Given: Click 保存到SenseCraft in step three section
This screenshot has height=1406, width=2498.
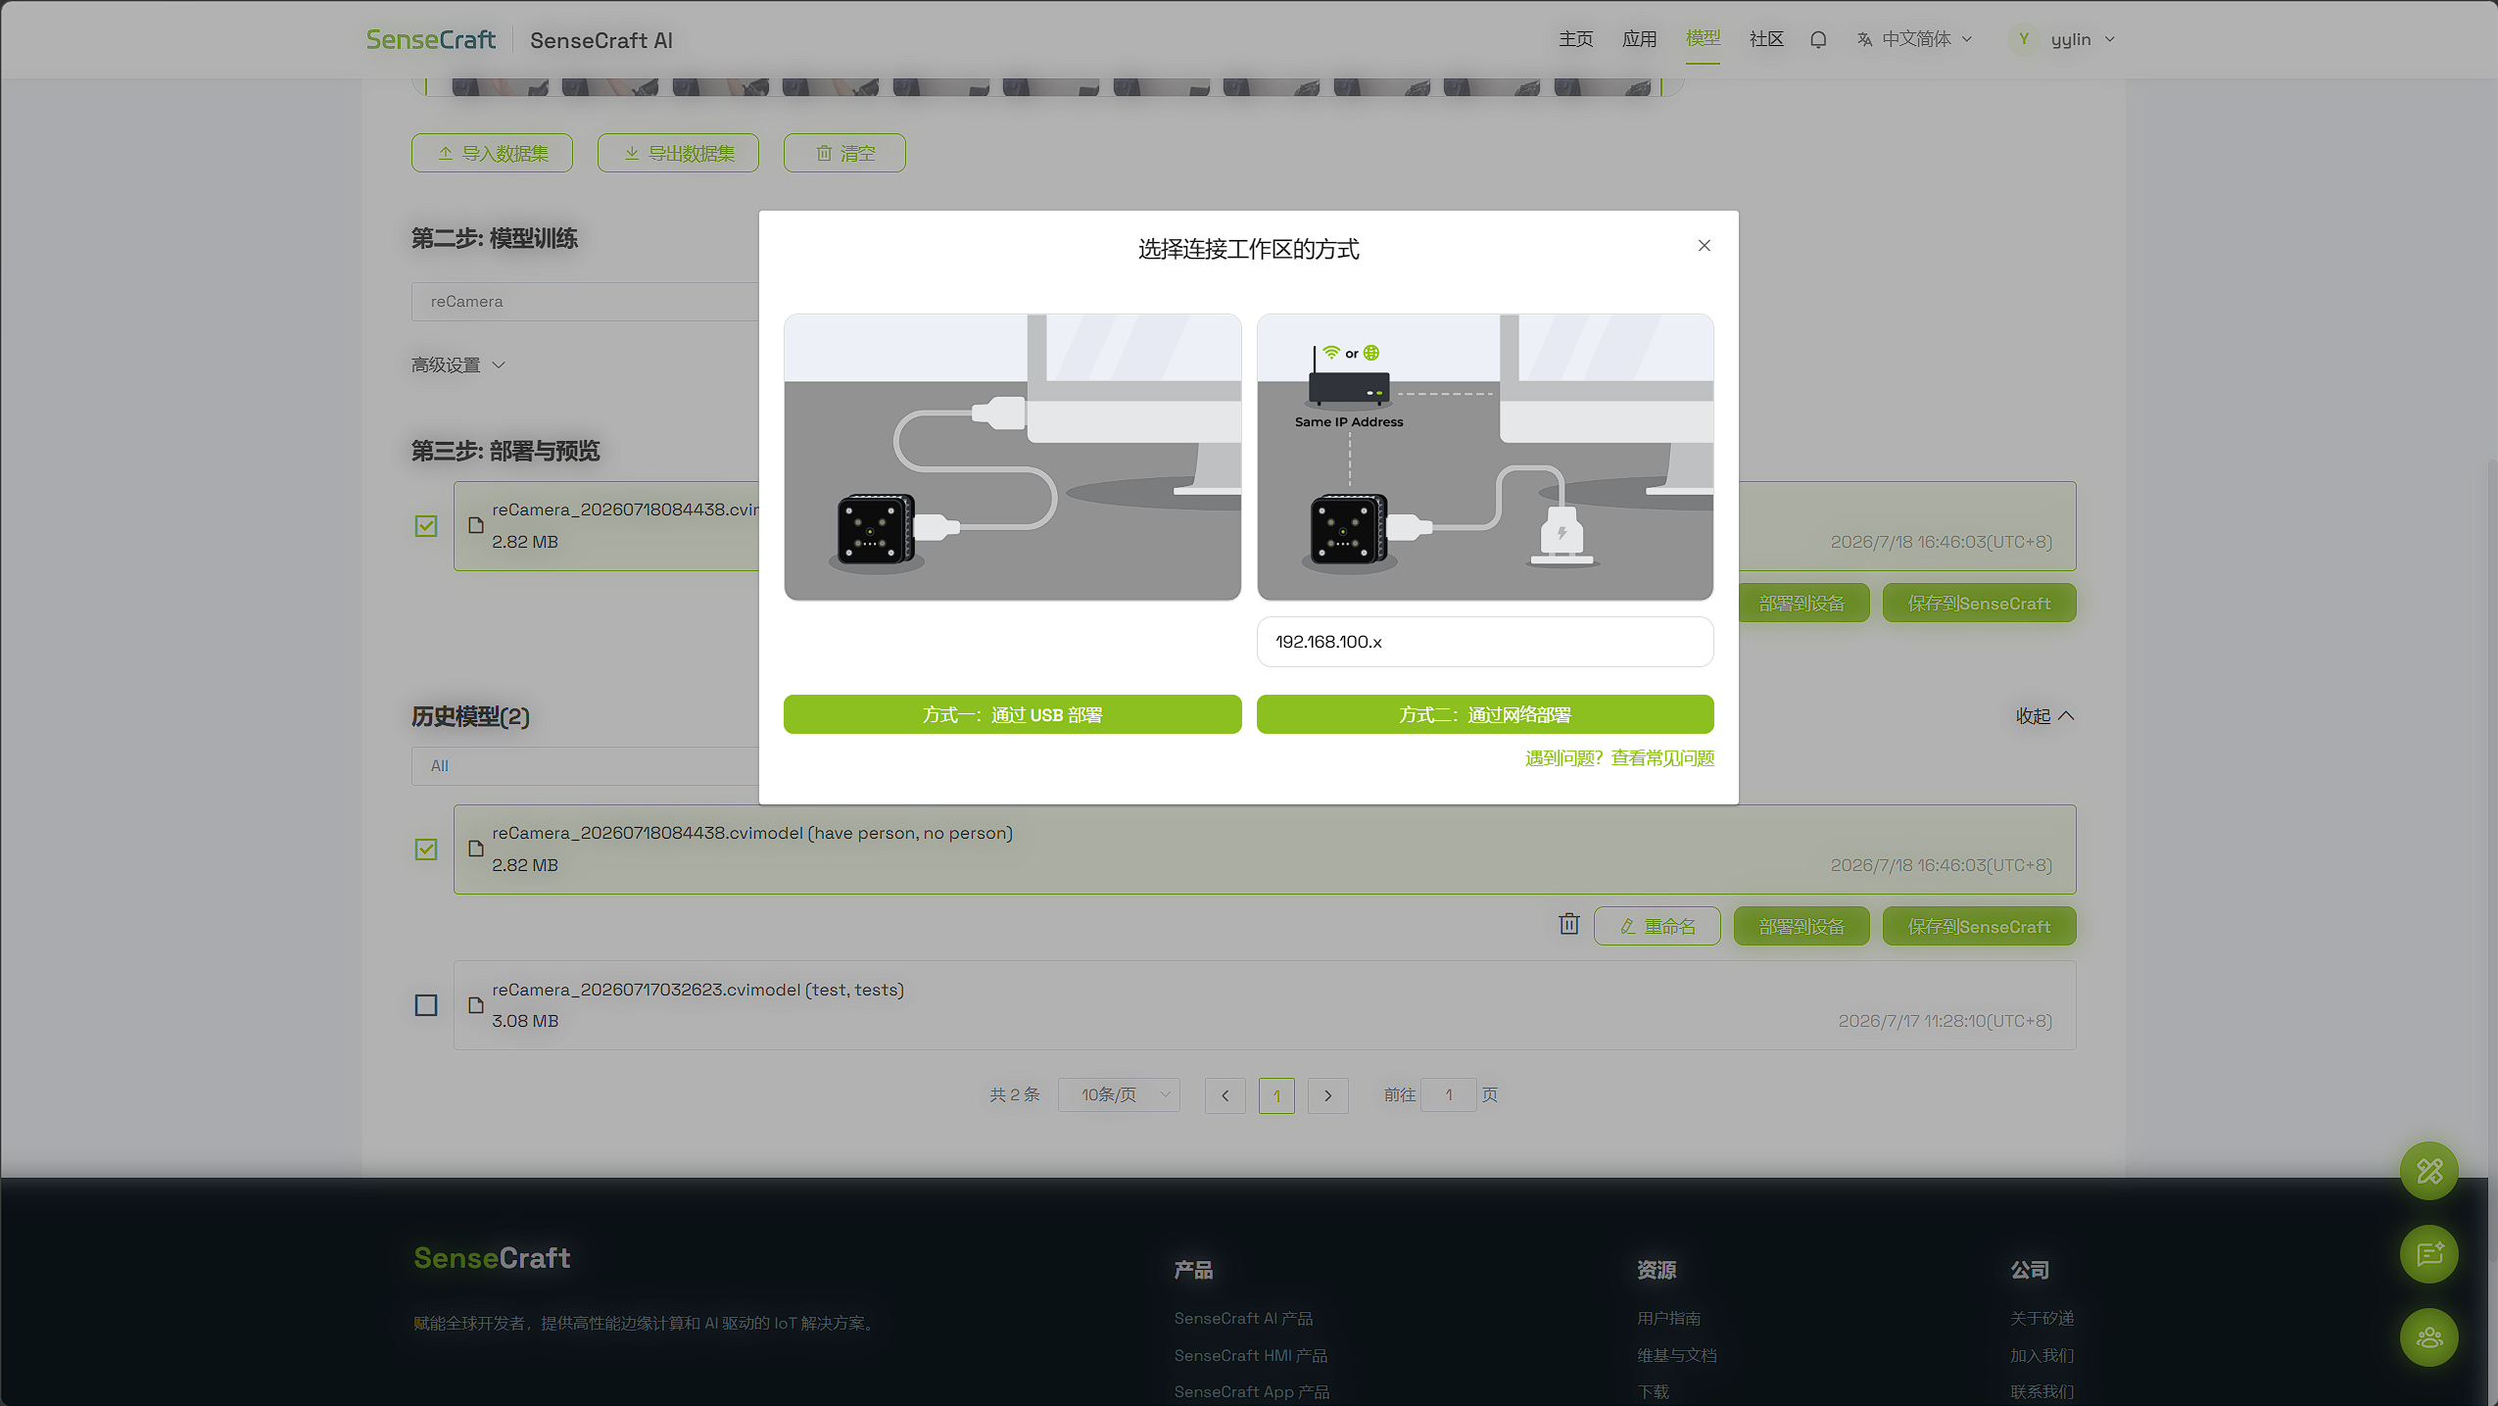Looking at the screenshot, I should (x=1979, y=603).
